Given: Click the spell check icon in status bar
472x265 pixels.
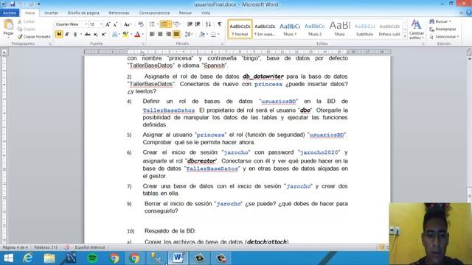Looking at the screenshot, I should click(x=67, y=247).
